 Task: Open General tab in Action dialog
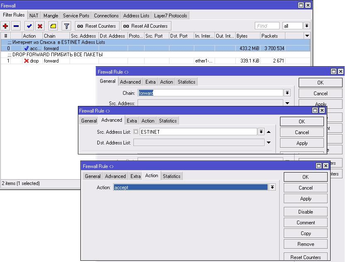(92, 176)
